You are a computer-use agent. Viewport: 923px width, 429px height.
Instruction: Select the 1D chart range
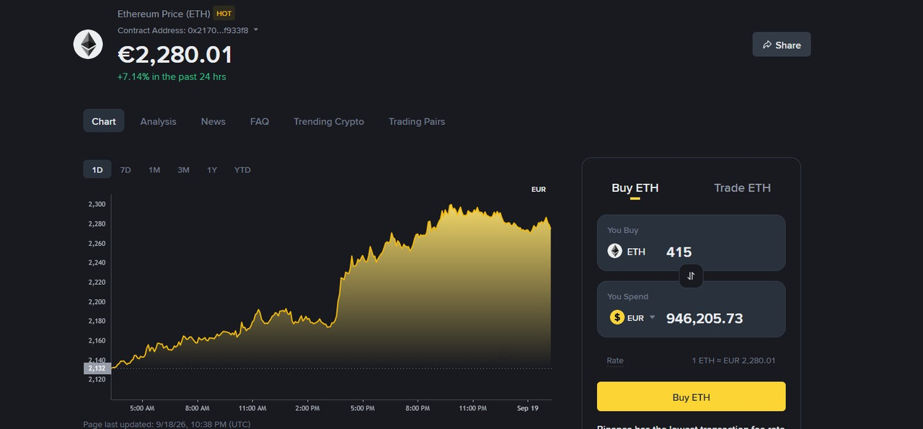97,169
